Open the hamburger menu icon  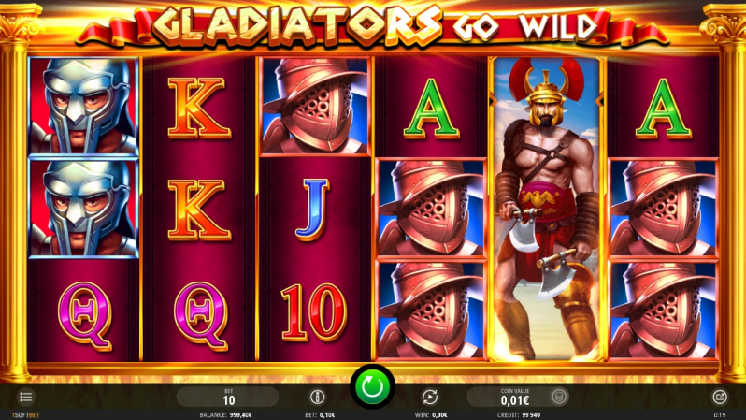25,397
